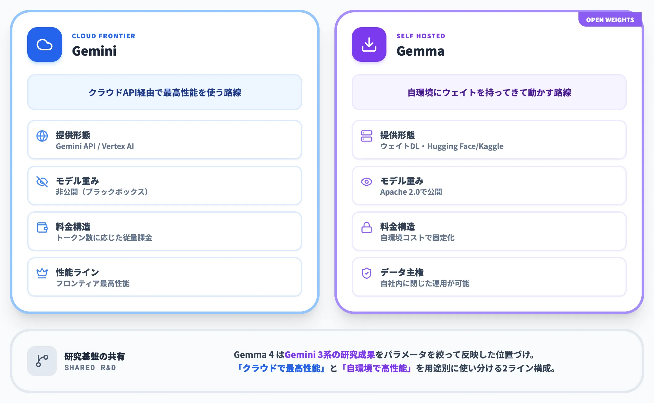Image resolution: width=654 pixels, height=403 pixels.
Task: Click the 料金構造 title in the Gemini card
Action: [73, 227]
